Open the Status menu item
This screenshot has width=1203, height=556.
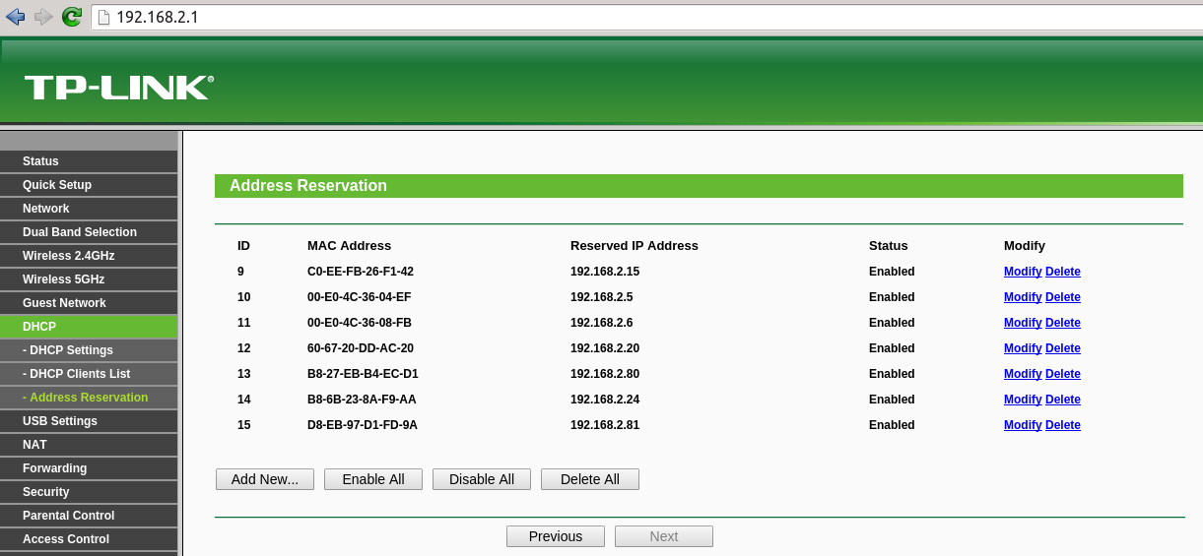(x=89, y=161)
